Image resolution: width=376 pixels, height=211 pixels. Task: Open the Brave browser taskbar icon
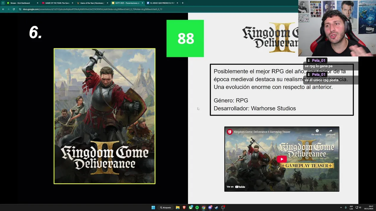[x=184, y=207]
